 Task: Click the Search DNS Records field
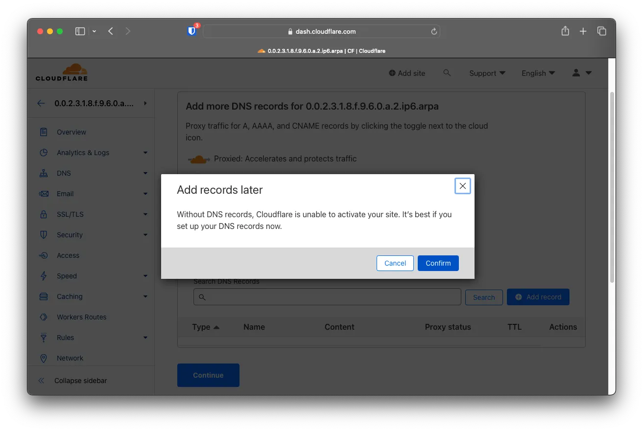pos(327,297)
